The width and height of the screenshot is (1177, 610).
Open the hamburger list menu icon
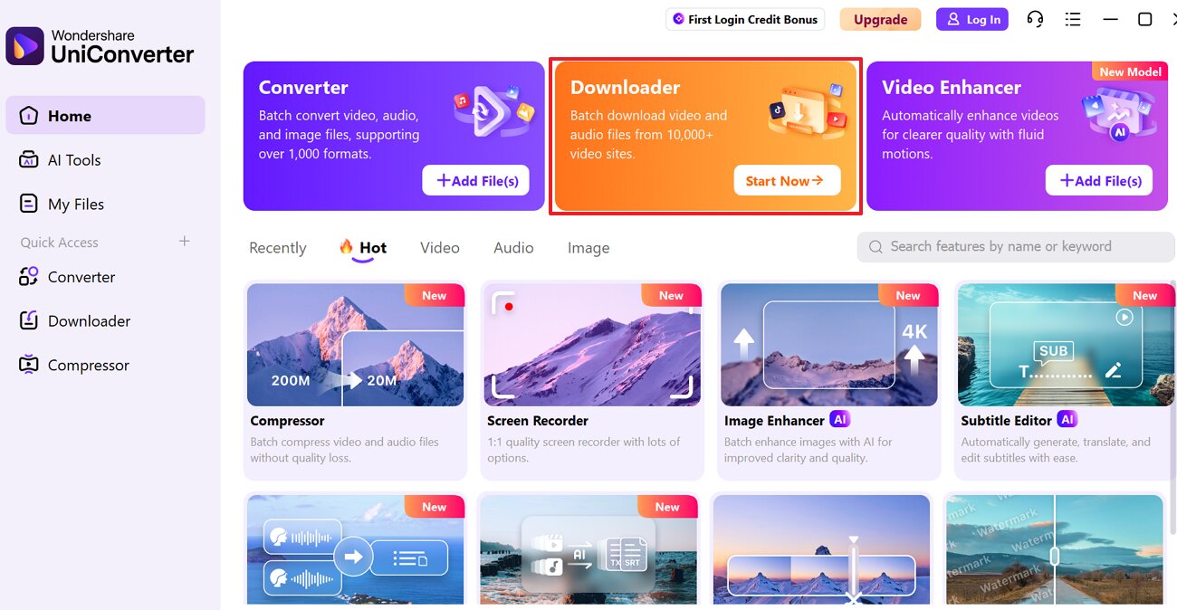(1073, 19)
